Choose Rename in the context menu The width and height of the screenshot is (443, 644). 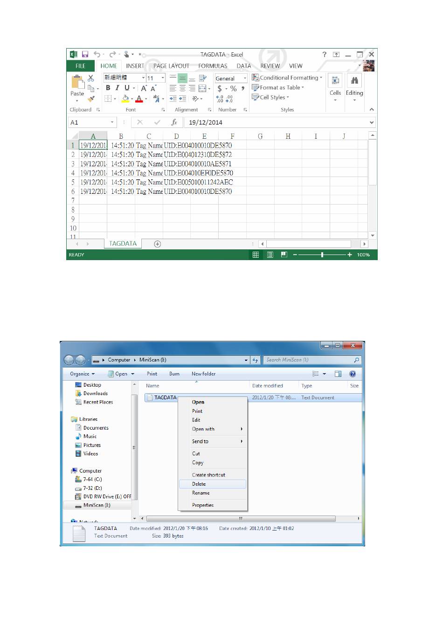[x=213, y=493]
